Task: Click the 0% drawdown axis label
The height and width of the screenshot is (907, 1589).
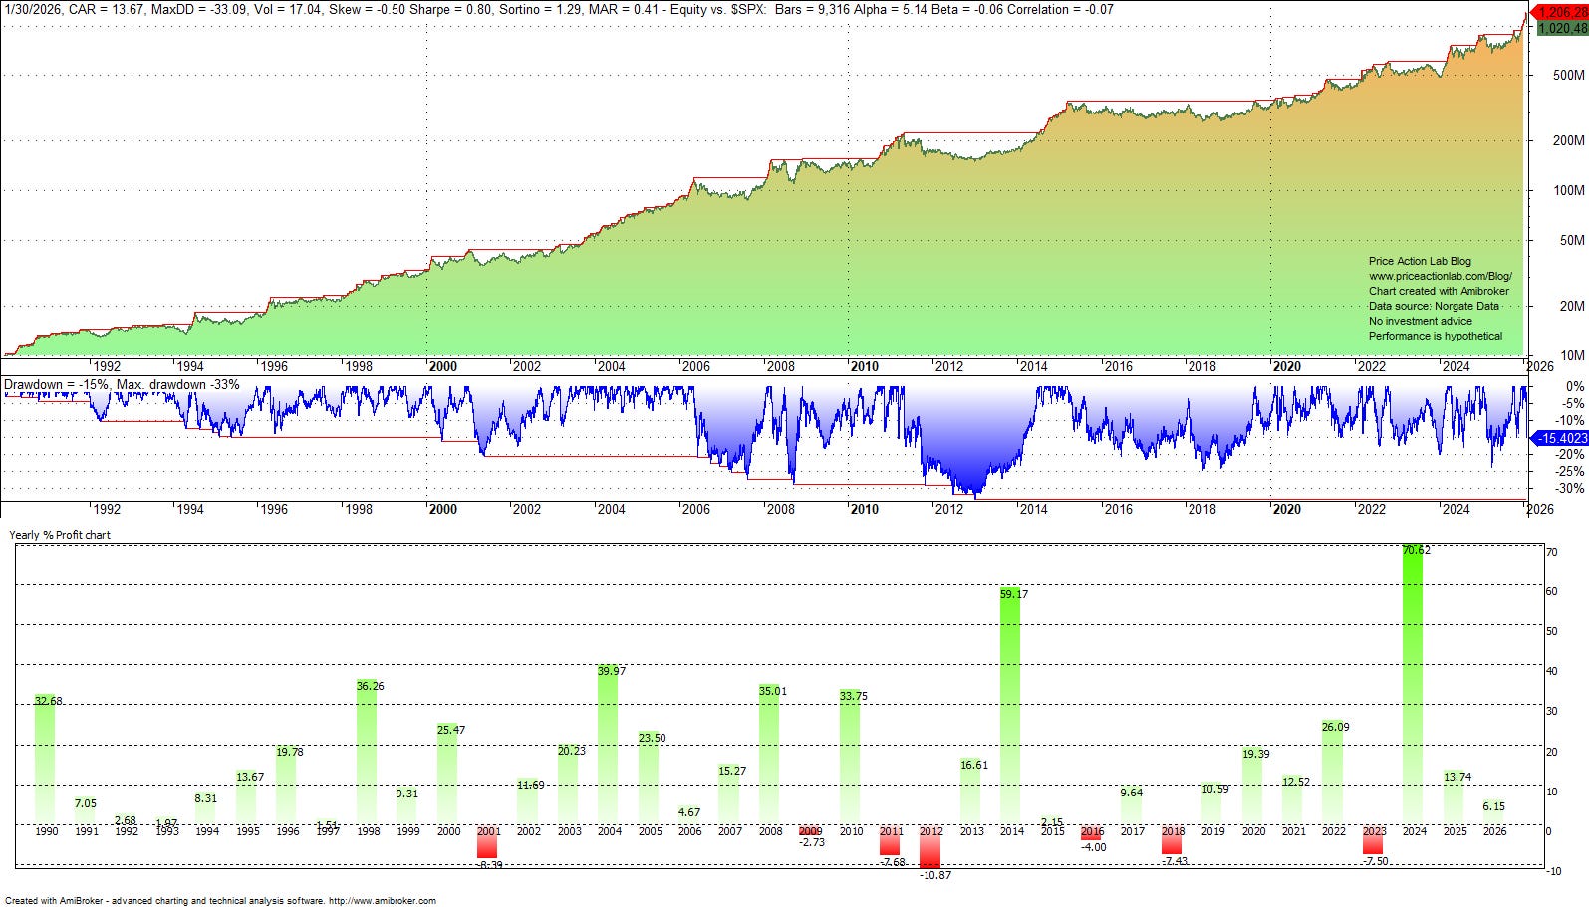Action: [x=1575, y=386]
